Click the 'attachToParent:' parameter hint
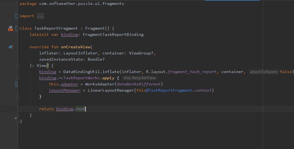This screenshot has height=149, width=294. [263, 72]
